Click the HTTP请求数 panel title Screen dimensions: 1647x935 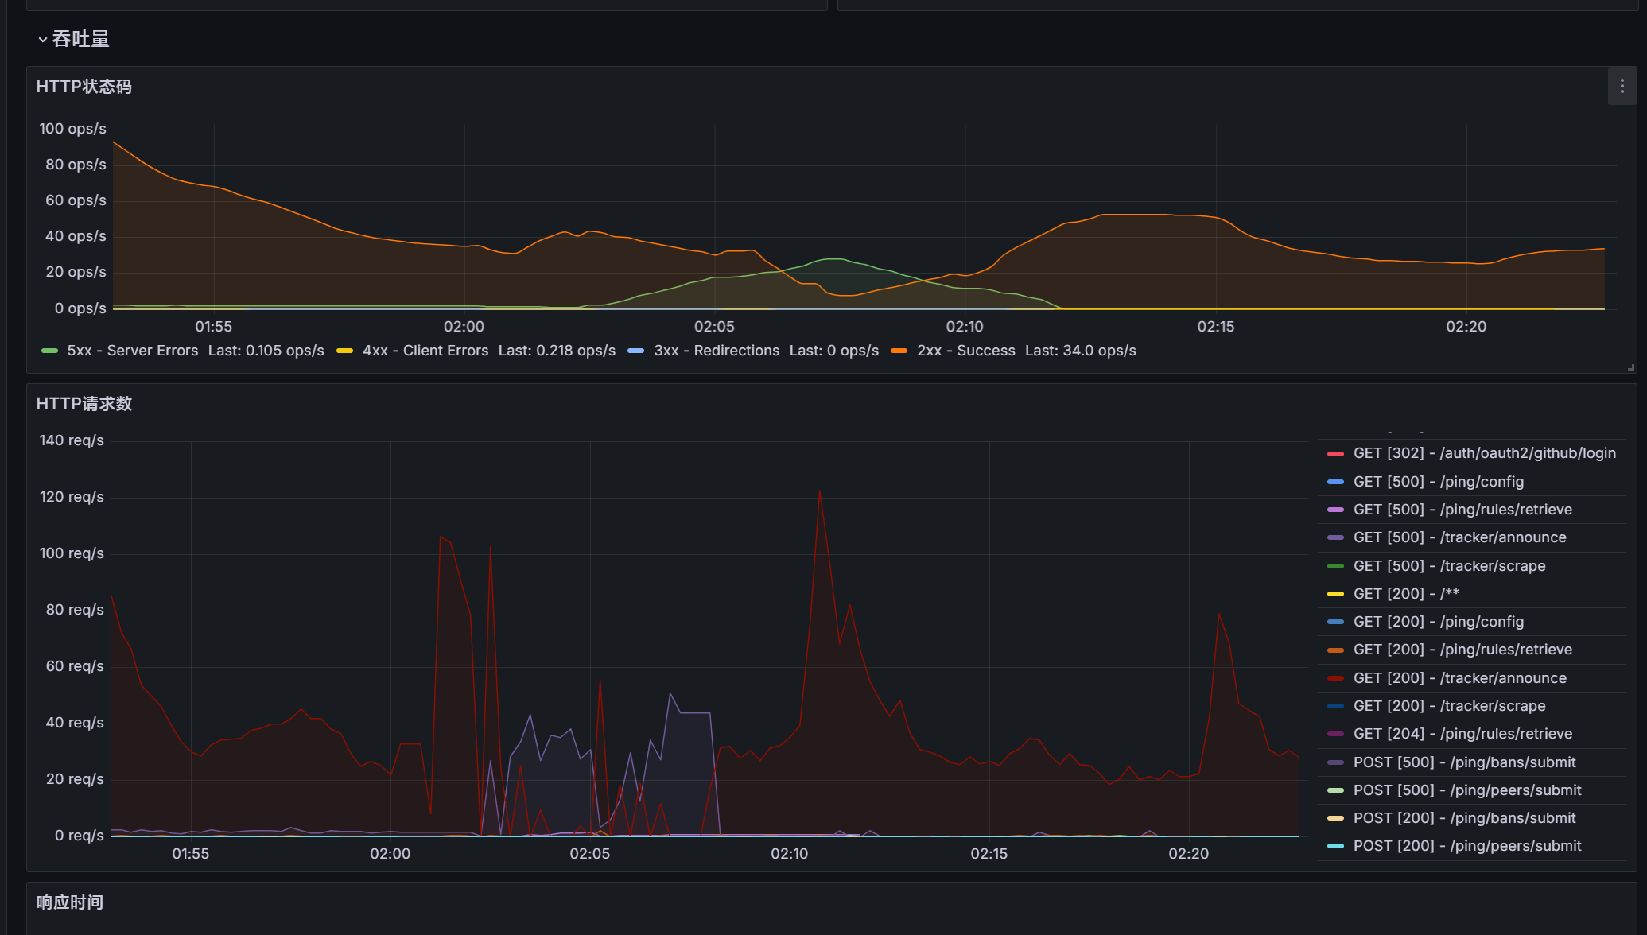pos(84,404)
